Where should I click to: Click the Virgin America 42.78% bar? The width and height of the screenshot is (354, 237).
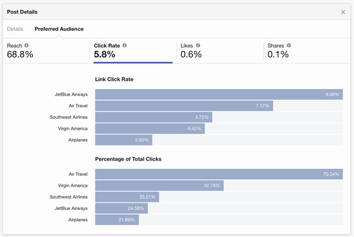click(x=159, y=185)
